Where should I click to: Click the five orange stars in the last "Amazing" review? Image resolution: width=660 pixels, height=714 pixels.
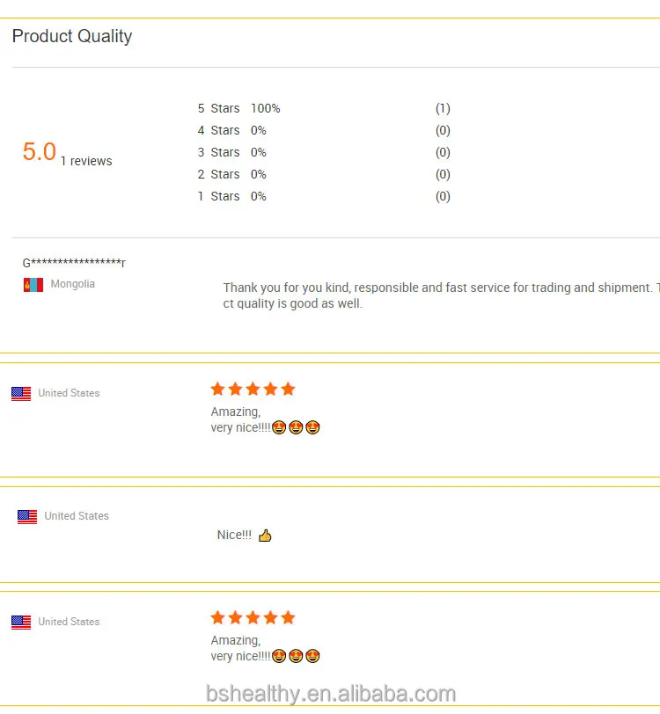[x=253, y=618]
